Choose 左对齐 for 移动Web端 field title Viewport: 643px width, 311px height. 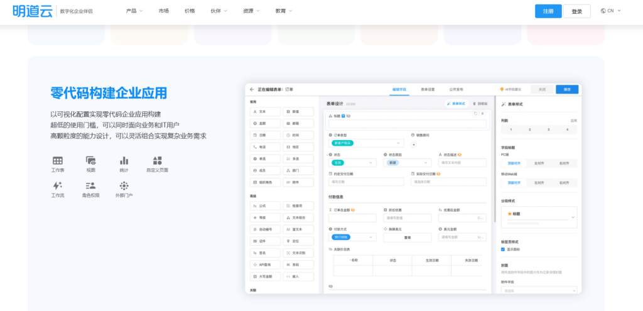(x=539, y=183)
